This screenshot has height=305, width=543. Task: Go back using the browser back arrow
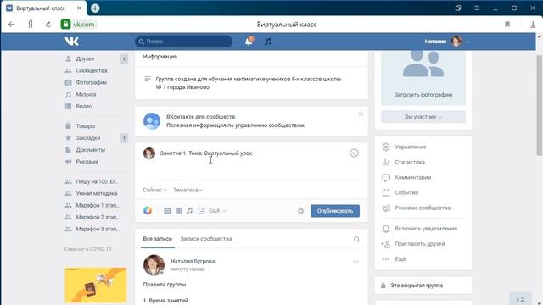11,25
